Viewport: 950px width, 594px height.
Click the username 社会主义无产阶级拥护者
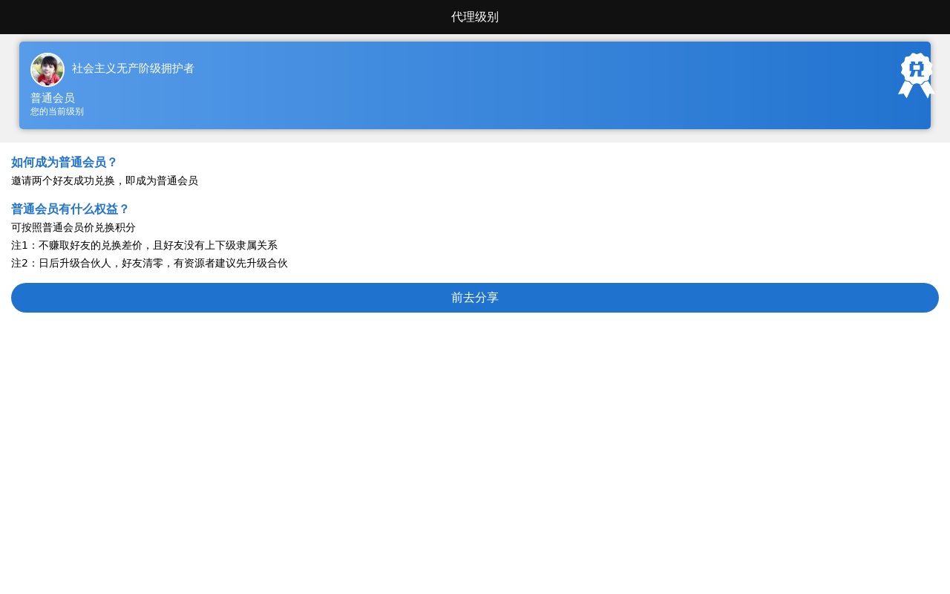133,68
